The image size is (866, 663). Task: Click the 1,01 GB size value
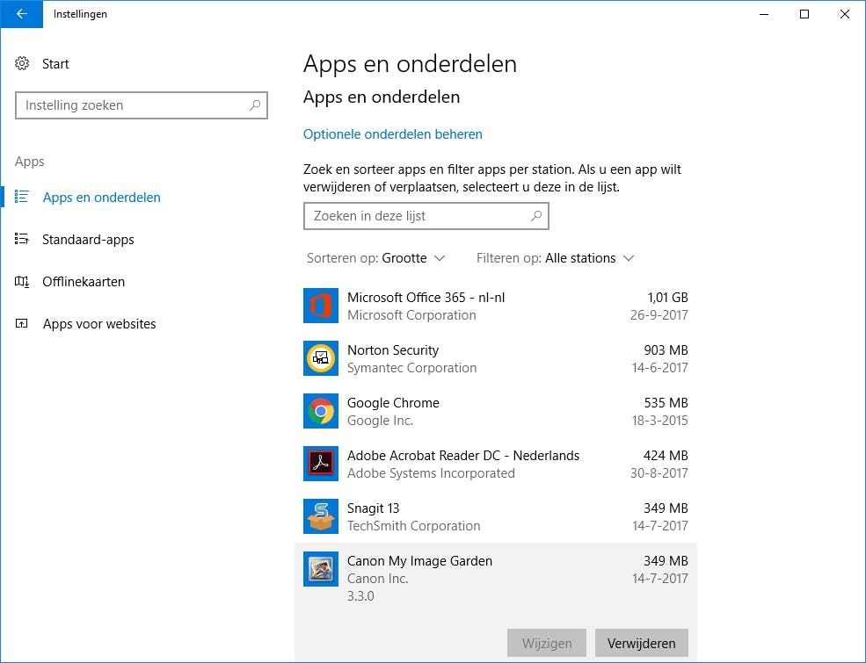point(667,298)
